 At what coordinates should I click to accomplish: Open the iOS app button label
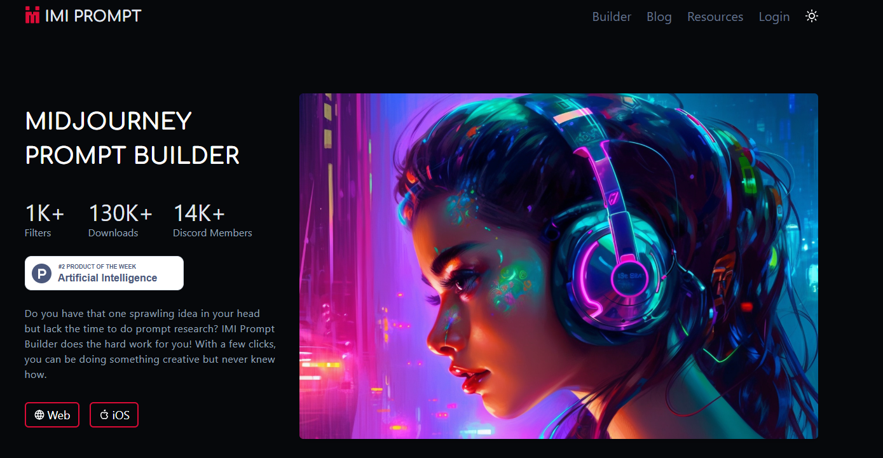pos(121,415)
